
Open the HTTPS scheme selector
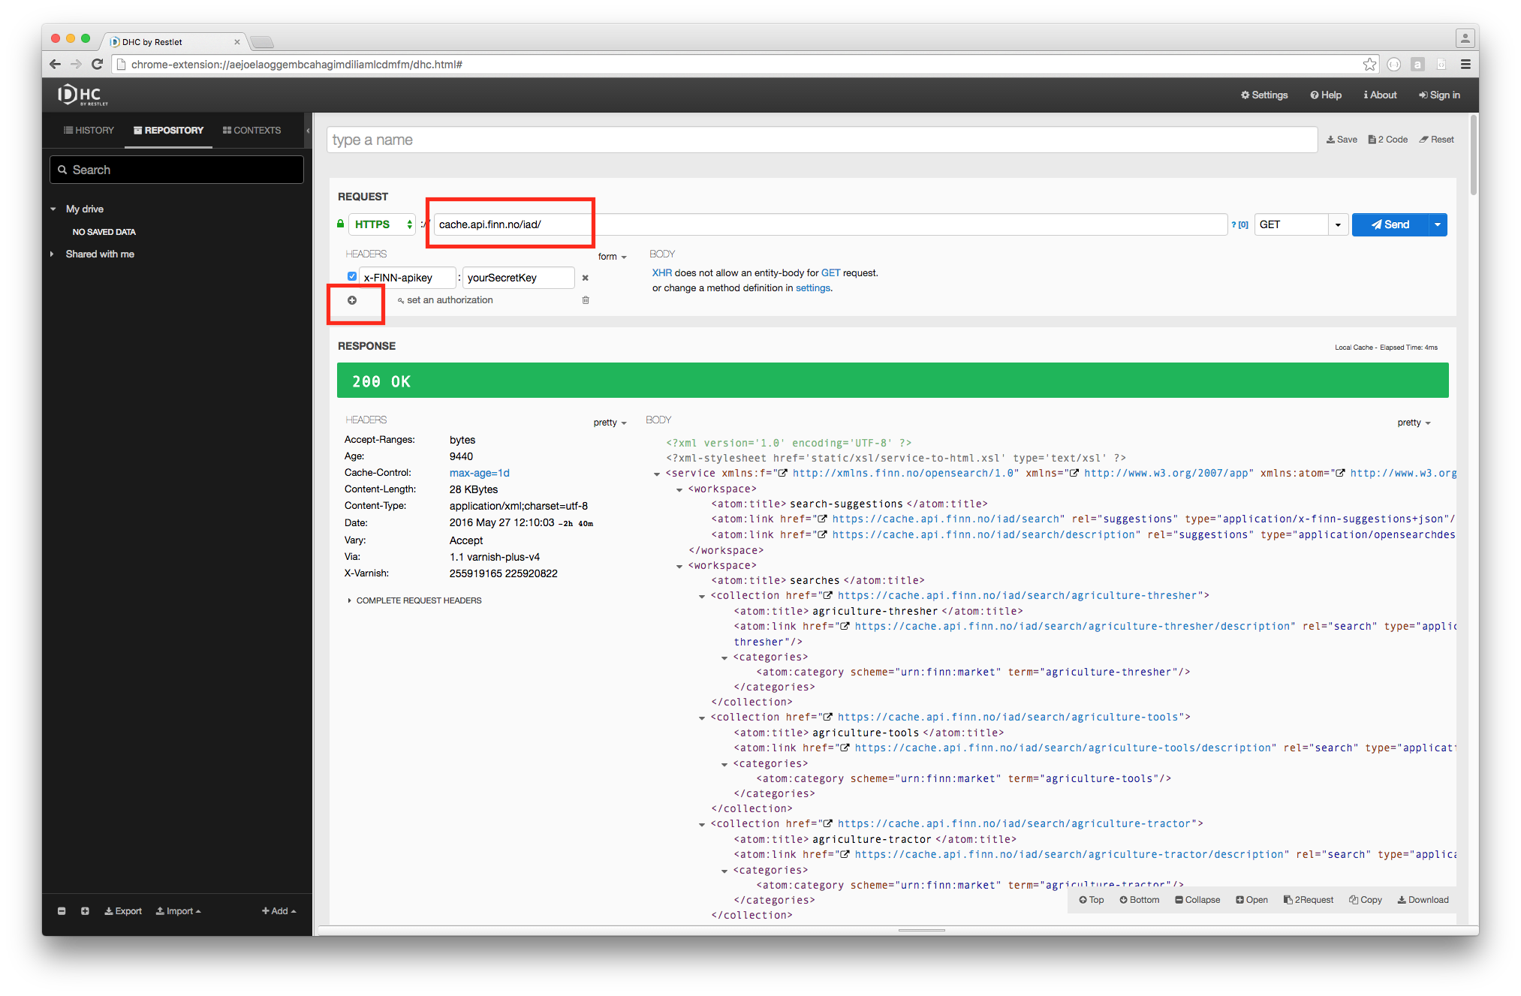click(x=382, y=224)
